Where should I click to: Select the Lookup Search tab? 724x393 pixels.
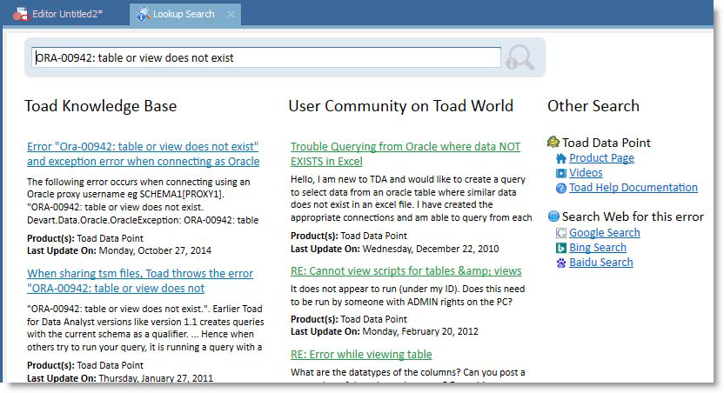pos(184,14)
